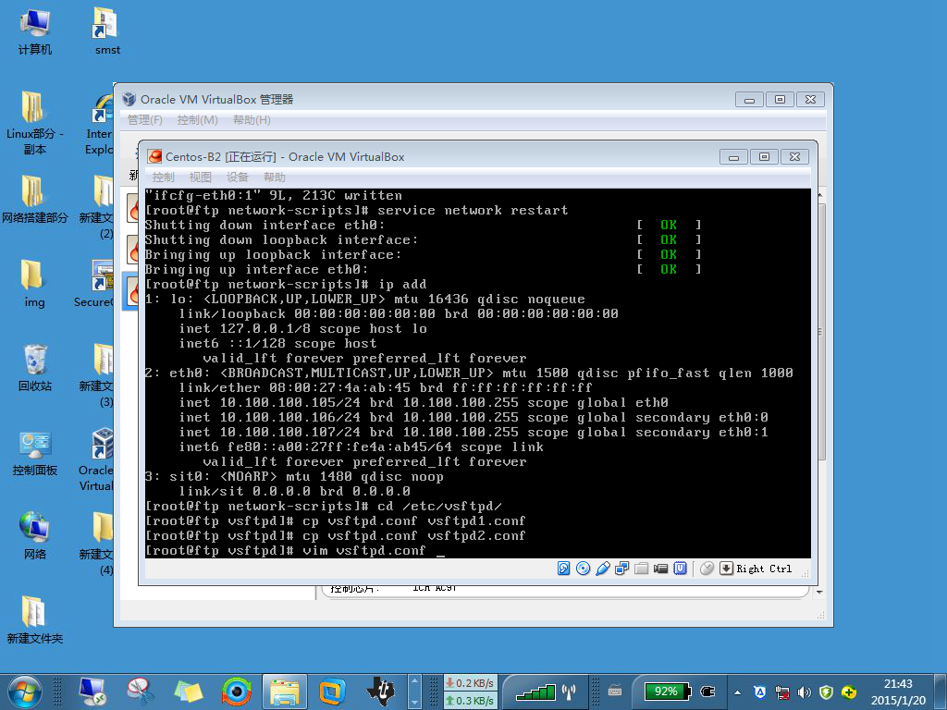Click the video capture indicator icon

660,569
